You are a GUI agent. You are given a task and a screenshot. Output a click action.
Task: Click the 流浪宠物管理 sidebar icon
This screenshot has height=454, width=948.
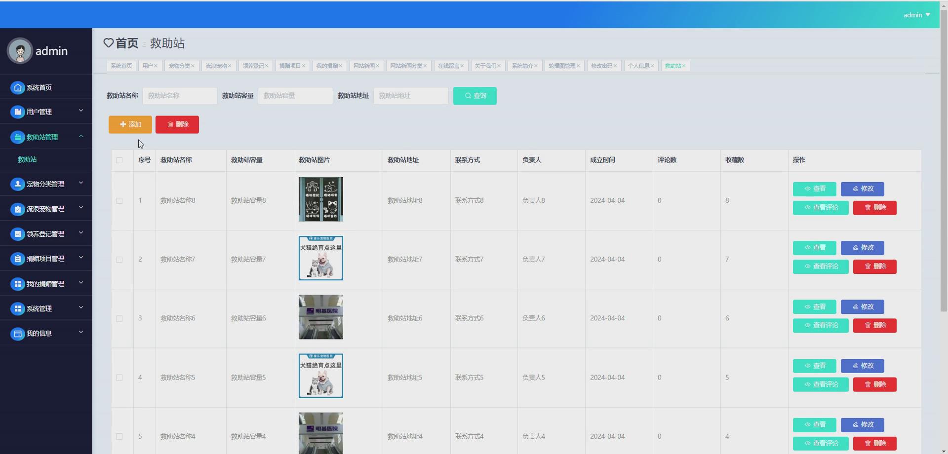[x=18, y=209]
